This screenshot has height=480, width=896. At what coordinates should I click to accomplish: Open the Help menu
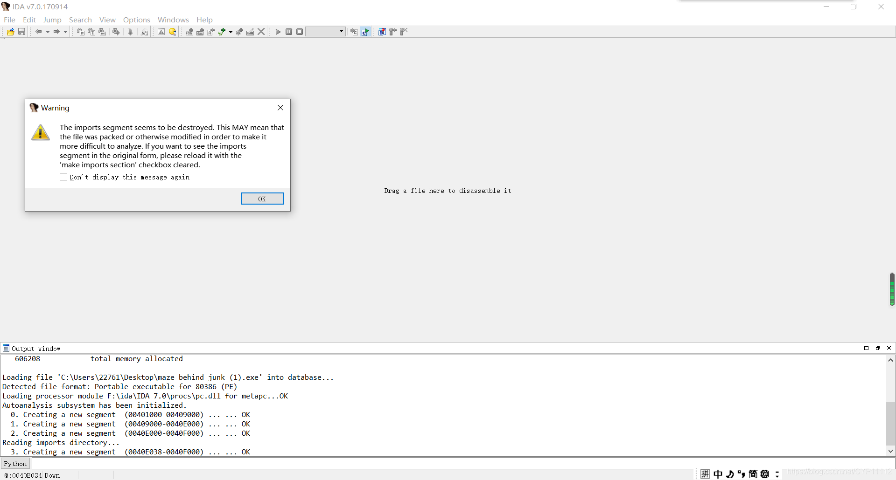tap(204, 20)
